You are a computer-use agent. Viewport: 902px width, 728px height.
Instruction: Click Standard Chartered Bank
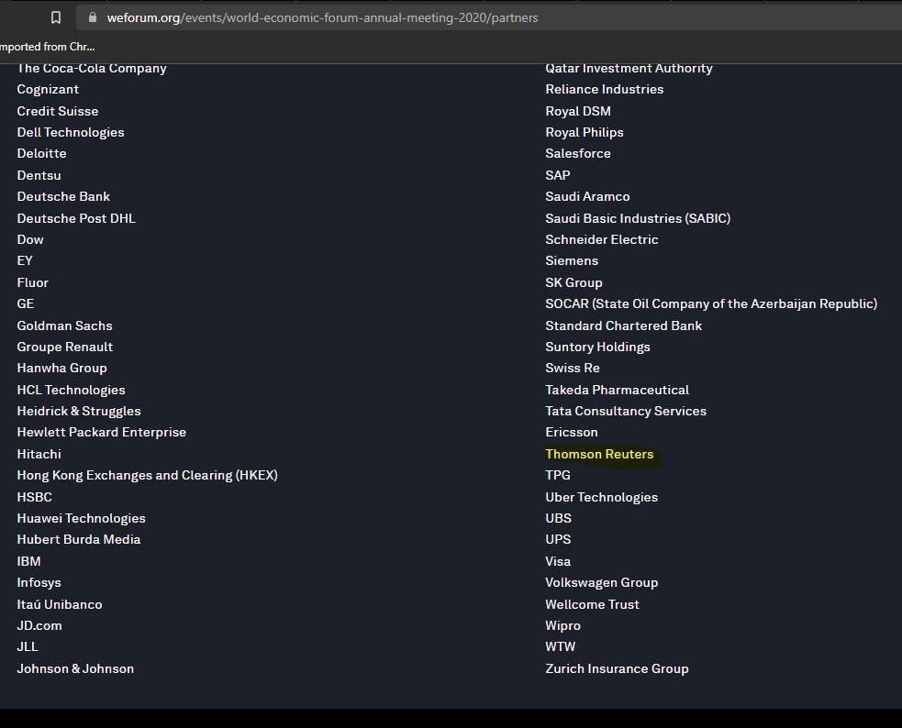(x=624, y=325)
